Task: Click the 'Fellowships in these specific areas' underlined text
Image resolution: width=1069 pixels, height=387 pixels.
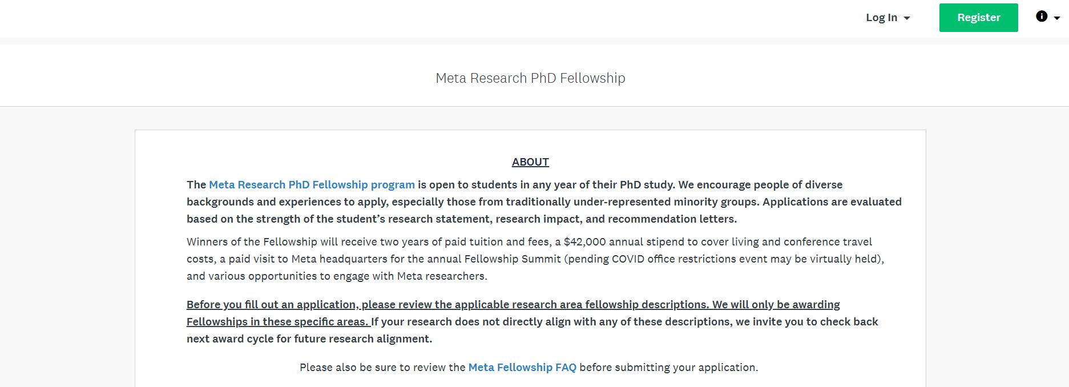Action: 277,321
